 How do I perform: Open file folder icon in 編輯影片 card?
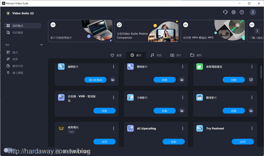tap(113, 80)
